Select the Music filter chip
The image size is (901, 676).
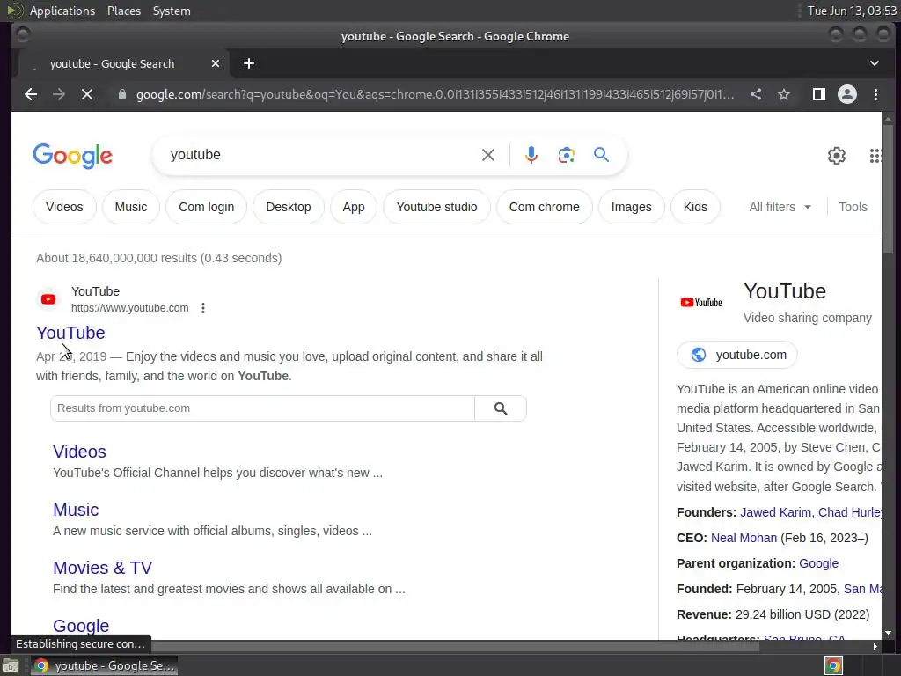(131, 207)
